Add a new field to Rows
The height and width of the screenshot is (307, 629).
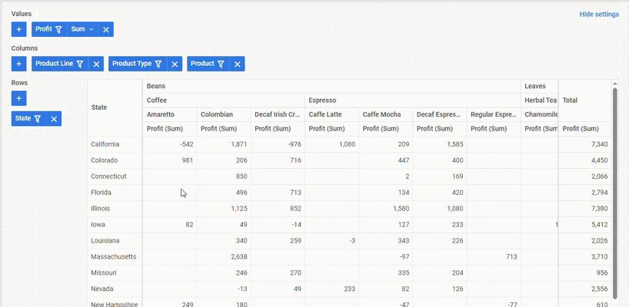pyautogui.click(x=19, y=98)
